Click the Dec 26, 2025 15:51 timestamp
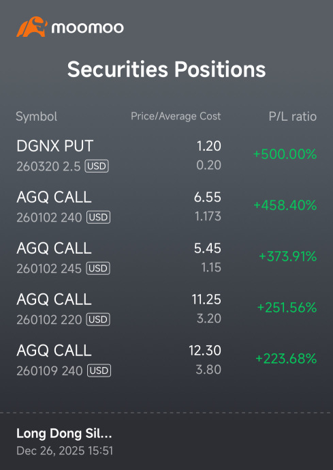Viewport: 333px width, 470px height. pos(65,451)
